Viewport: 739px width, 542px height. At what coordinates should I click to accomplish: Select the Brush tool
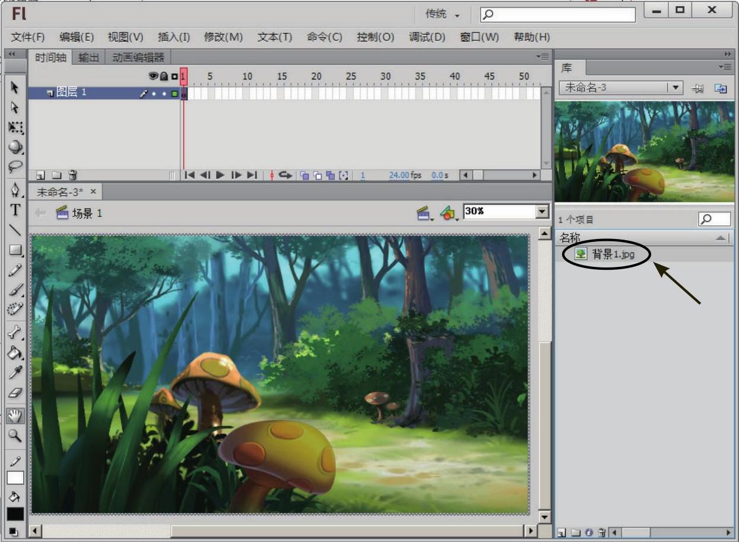(x=15, y=289)
